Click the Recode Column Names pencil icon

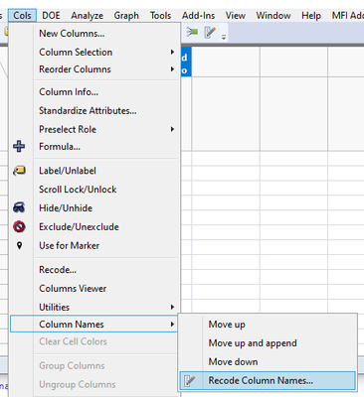click(190, 380)
